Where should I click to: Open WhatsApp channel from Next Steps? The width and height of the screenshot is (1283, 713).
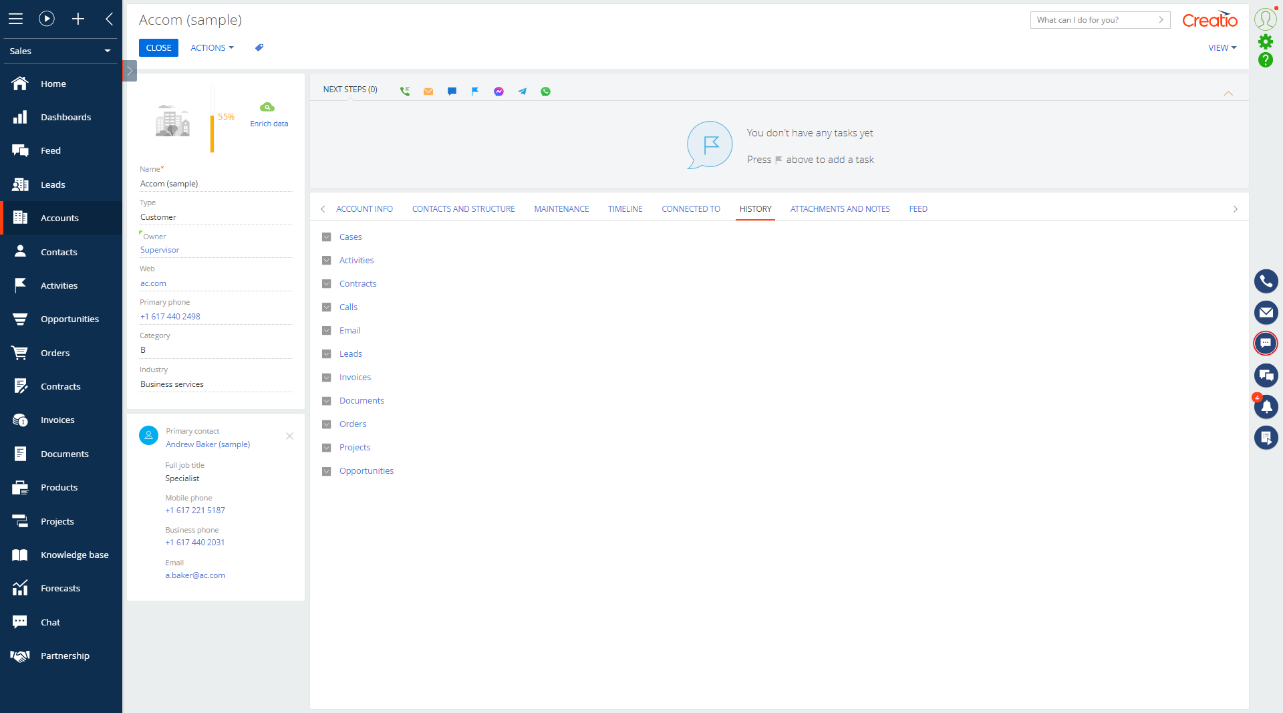(545, 92)
